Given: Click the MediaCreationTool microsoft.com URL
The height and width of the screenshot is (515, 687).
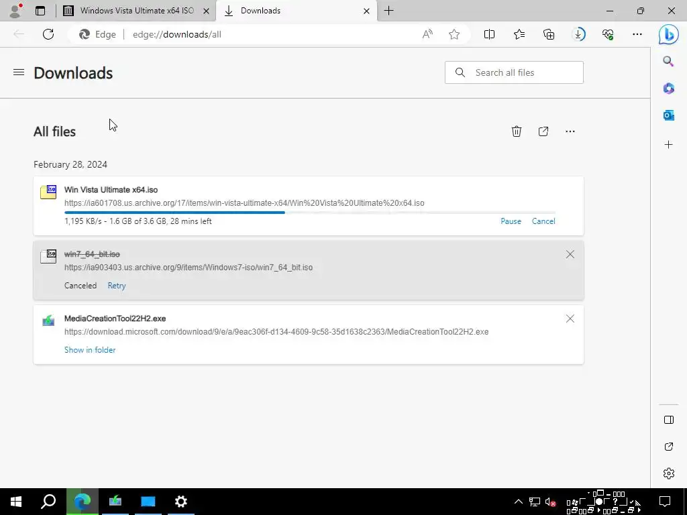Looking at the screenshot, I should (x=276, y=331).
